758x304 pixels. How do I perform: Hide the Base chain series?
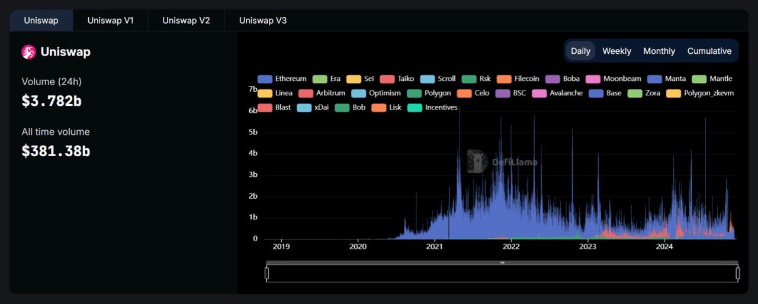click(605, 93)
